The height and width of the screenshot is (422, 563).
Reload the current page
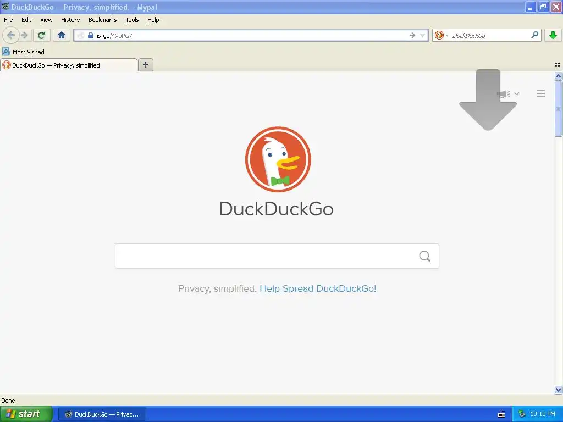coord(42,35)
